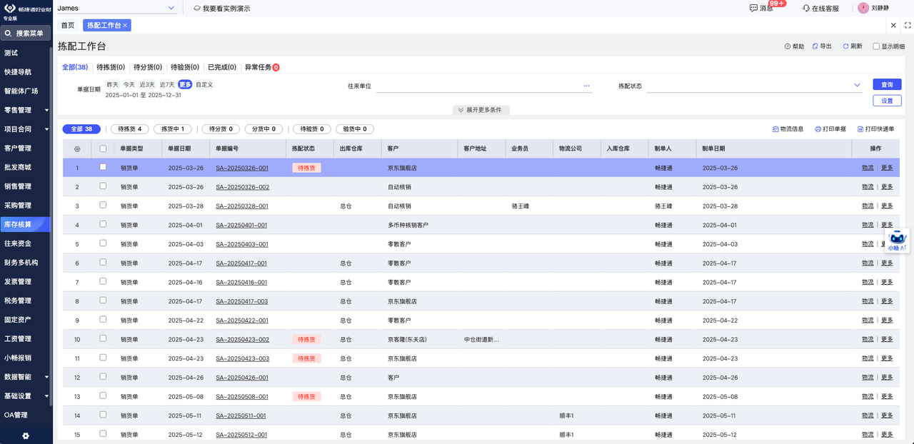Filter by 拣货中 1 pill
The height and width of the screenshot is (444, 914).
pos(173,129)
